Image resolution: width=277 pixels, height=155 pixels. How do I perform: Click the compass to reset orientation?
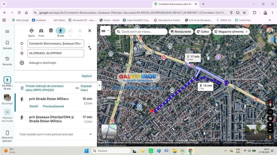coord(270,103)
